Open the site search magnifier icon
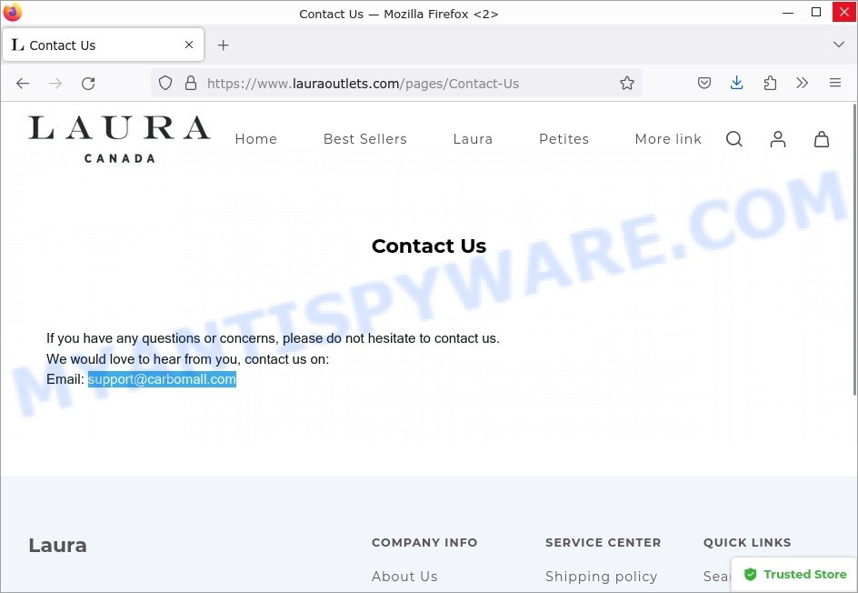The width and height of the screenshot is (858, 593). tap(734, 139)
